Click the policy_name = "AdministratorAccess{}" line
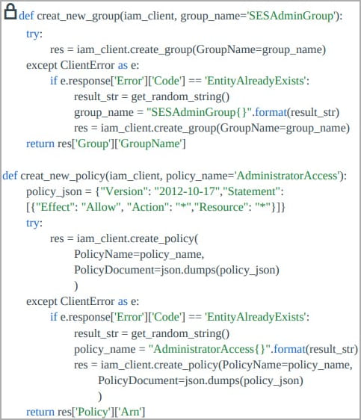This screenshot has width=361, height=420. [216, 349]
